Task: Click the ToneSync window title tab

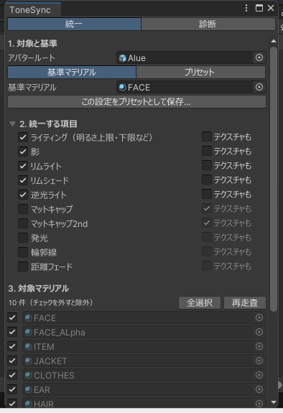Action: [x=32, y=10]
